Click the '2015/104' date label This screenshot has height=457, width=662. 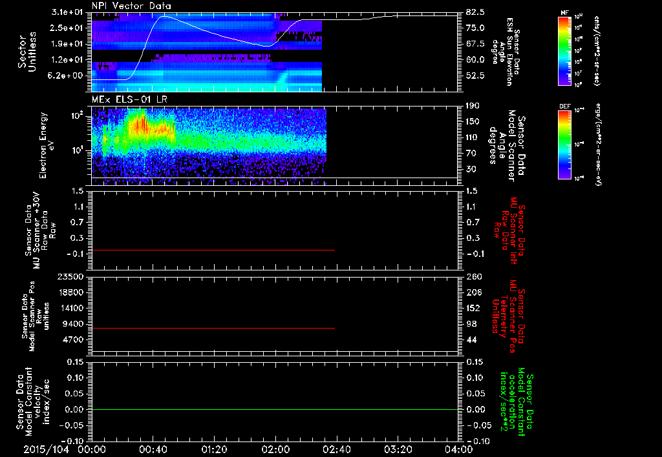(46, 449)
